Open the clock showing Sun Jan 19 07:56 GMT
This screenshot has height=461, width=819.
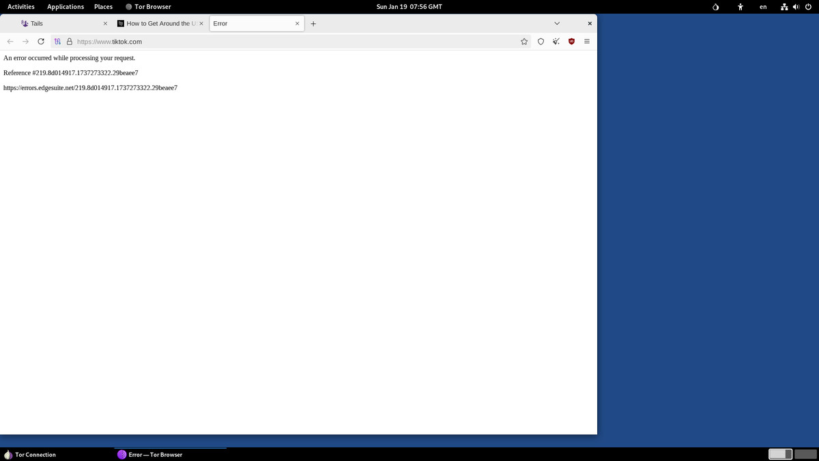(409, 7)
